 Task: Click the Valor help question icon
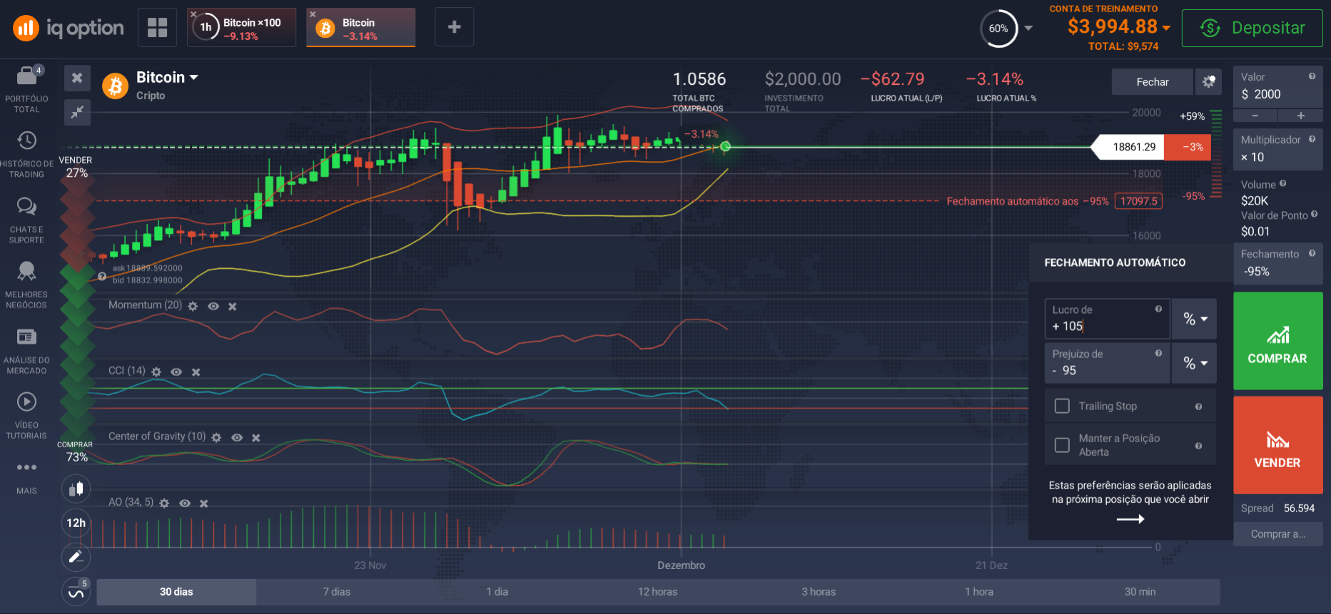click(x=1312, y=76)
